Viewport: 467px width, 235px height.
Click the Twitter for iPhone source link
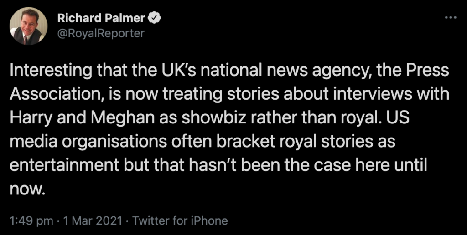(x=180, y=221)
